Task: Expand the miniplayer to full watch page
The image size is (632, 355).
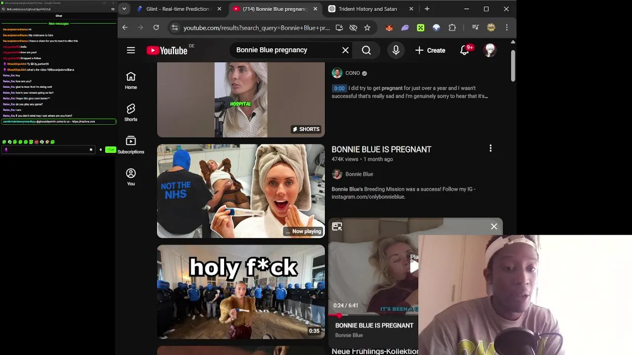Action: (x=337, y=226)
